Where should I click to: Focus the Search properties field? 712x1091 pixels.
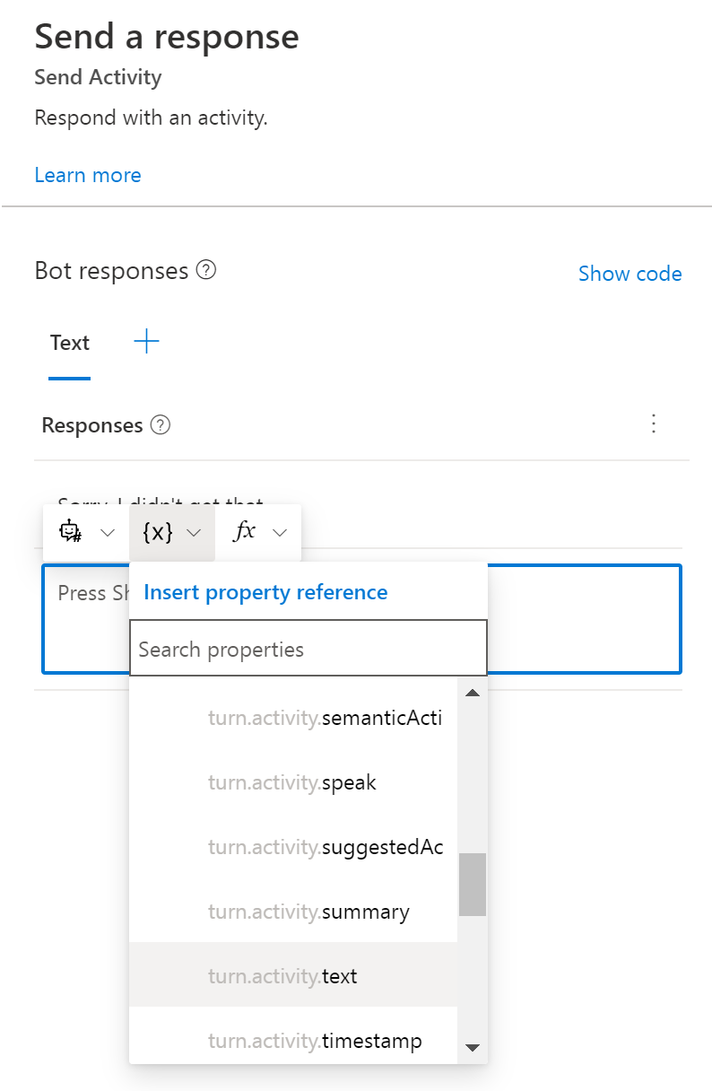pyautogui.click(x=308, y=649)
